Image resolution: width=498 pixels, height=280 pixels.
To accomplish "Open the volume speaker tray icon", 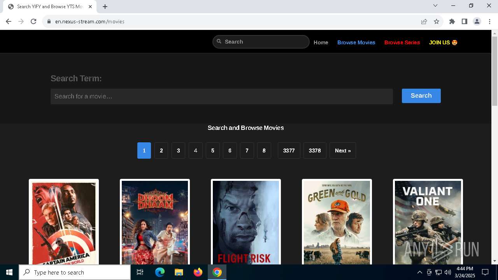I will [448, 272].
